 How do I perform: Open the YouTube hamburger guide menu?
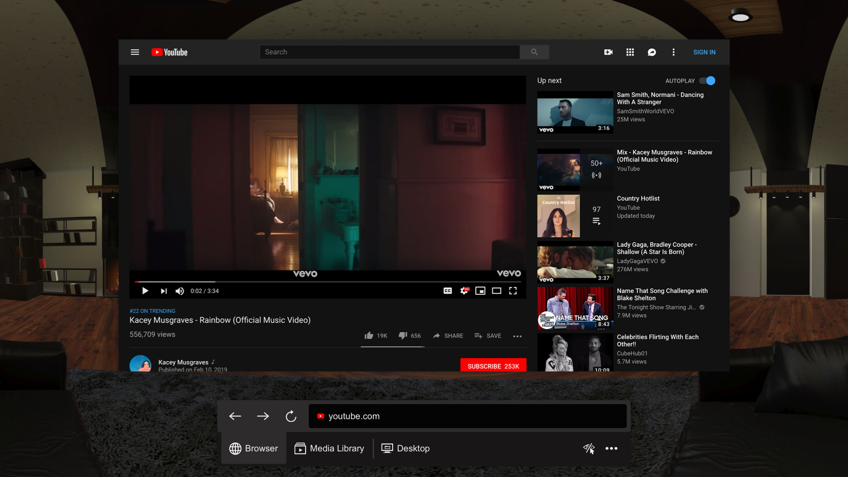point(135,52)
